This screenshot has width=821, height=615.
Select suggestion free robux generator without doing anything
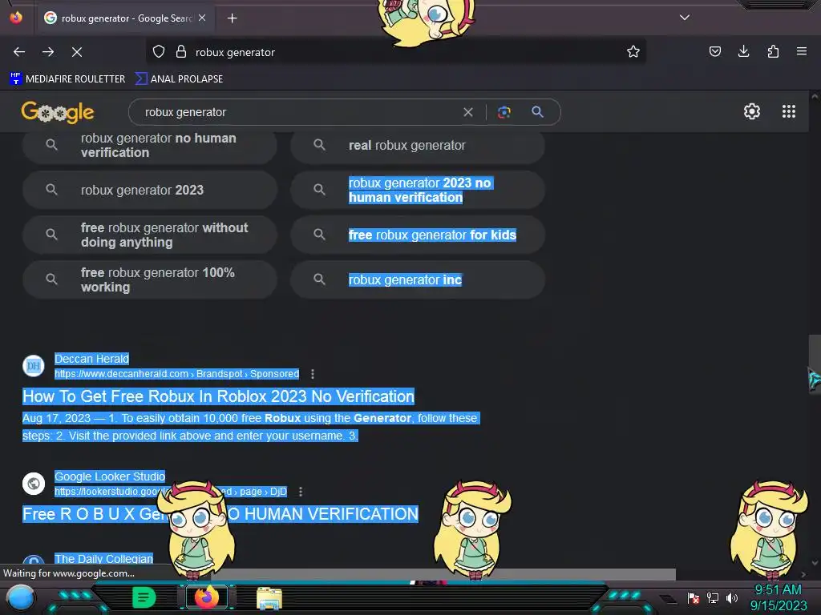[x=150, y=235]
